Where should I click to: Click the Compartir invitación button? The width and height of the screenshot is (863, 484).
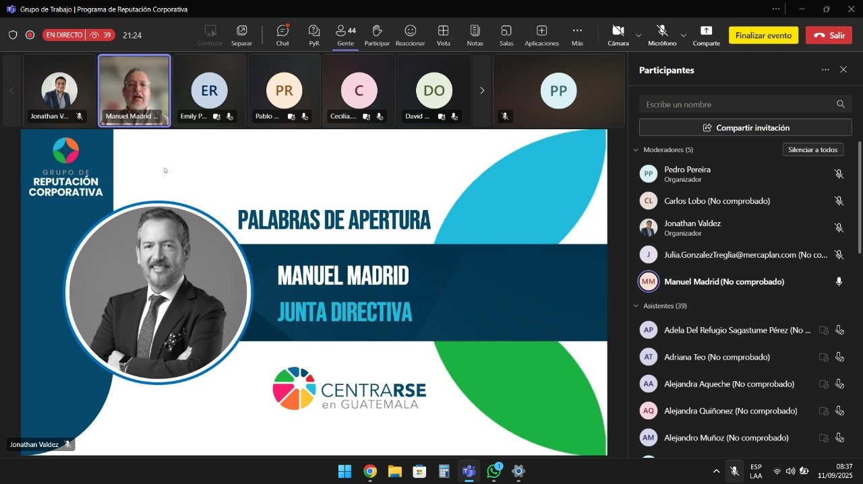click(745, 127)
